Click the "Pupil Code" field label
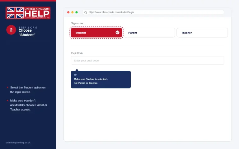Image resolution: width=239 pixels, height=149 pixels. coord(77,53)
